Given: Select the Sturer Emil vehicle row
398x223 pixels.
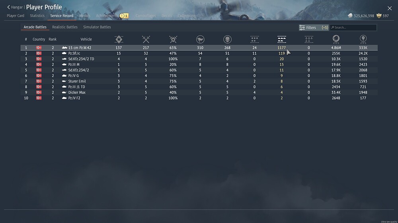Looking at the screenshot, I should click(199, 81).
